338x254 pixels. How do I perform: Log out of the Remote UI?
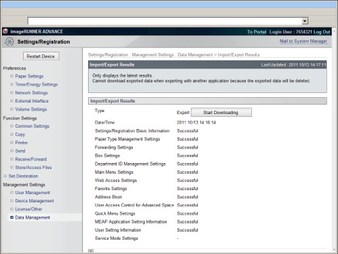(x=322, y=32)
